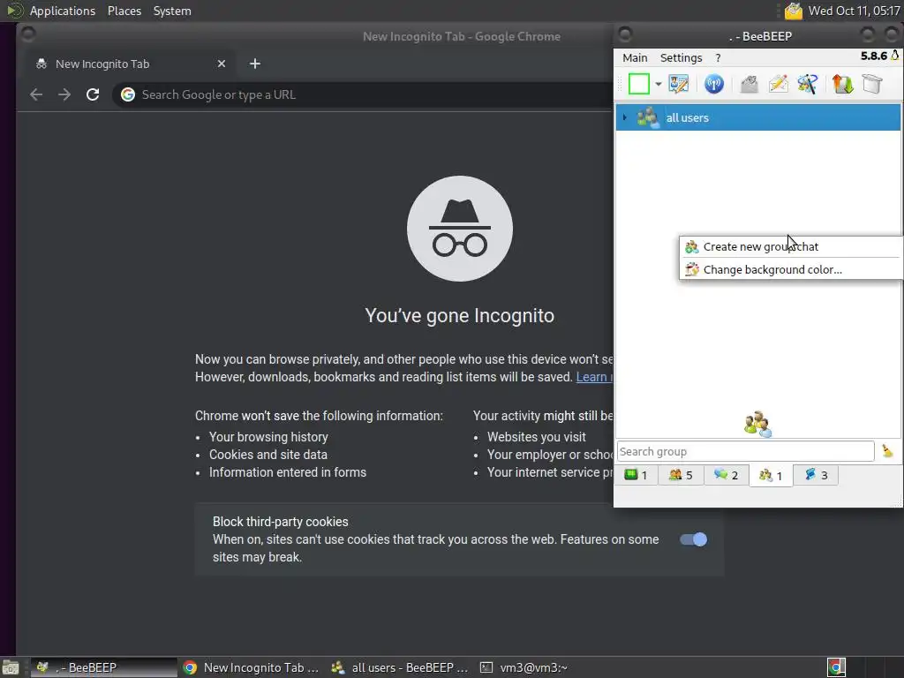The image size is (904, 678).
Task: Click 'Information entered in forms' list item
Action: [287, 472]
